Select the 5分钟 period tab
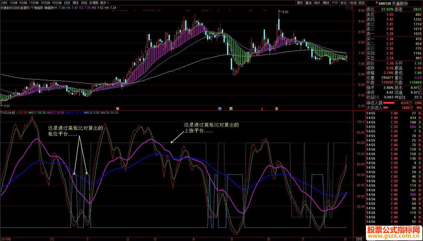This screenshot has height=241, width=423. click(23, 3)
